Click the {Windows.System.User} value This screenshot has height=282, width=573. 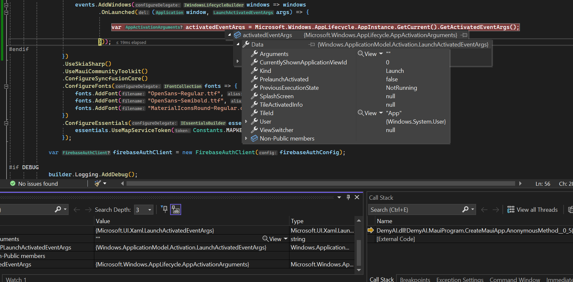pos(416,122)
